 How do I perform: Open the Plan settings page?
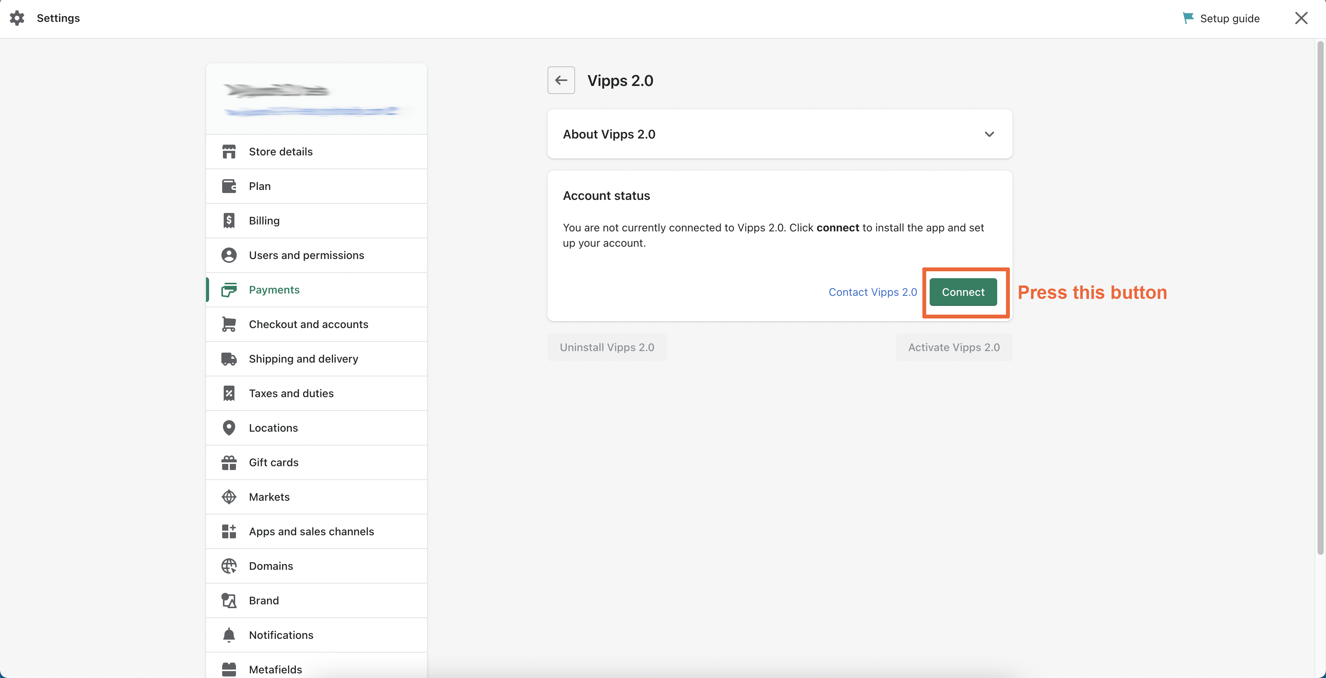click(317, 186)
